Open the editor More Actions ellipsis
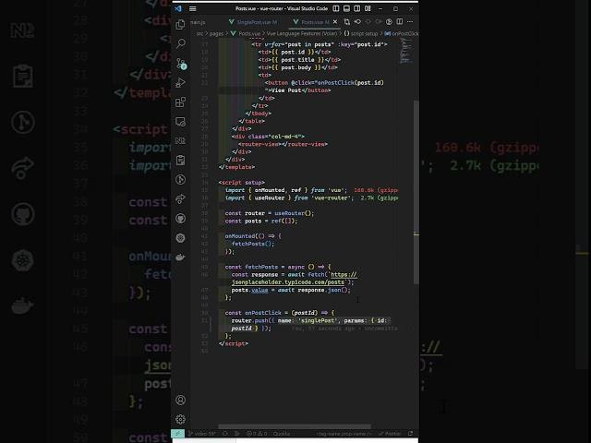This screenshot has height=443, width=591. (x=410, y=22)
